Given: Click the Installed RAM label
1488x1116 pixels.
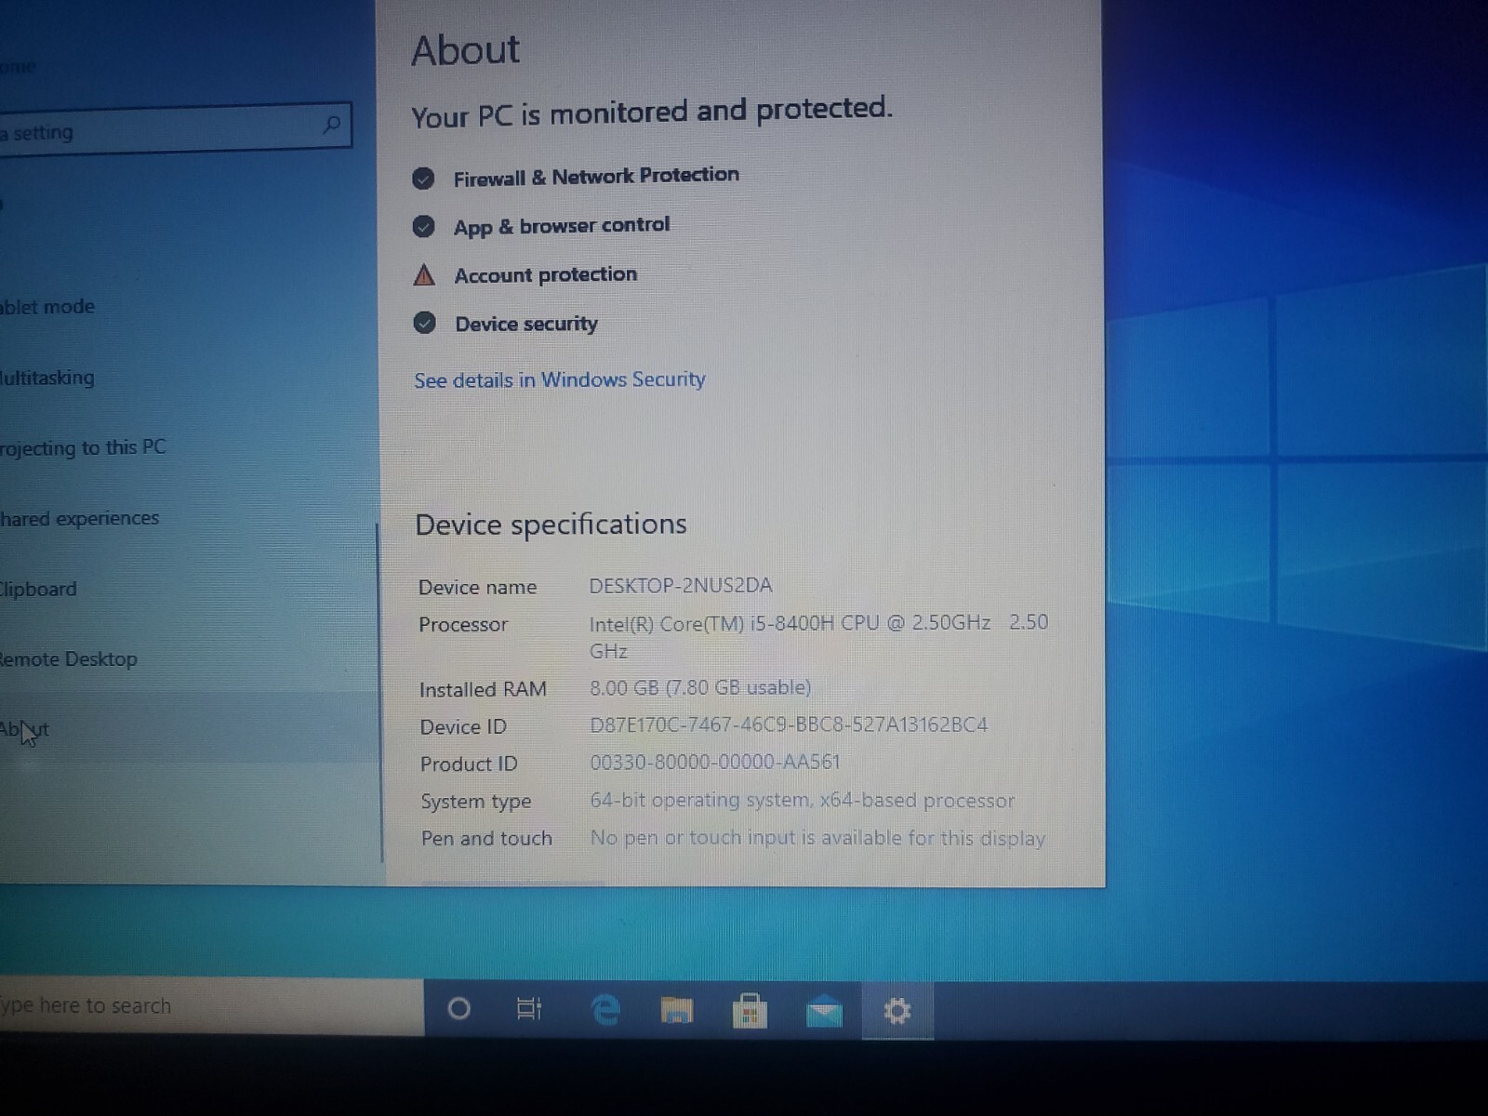Looking at the screenshot, I should coord(483,689).
